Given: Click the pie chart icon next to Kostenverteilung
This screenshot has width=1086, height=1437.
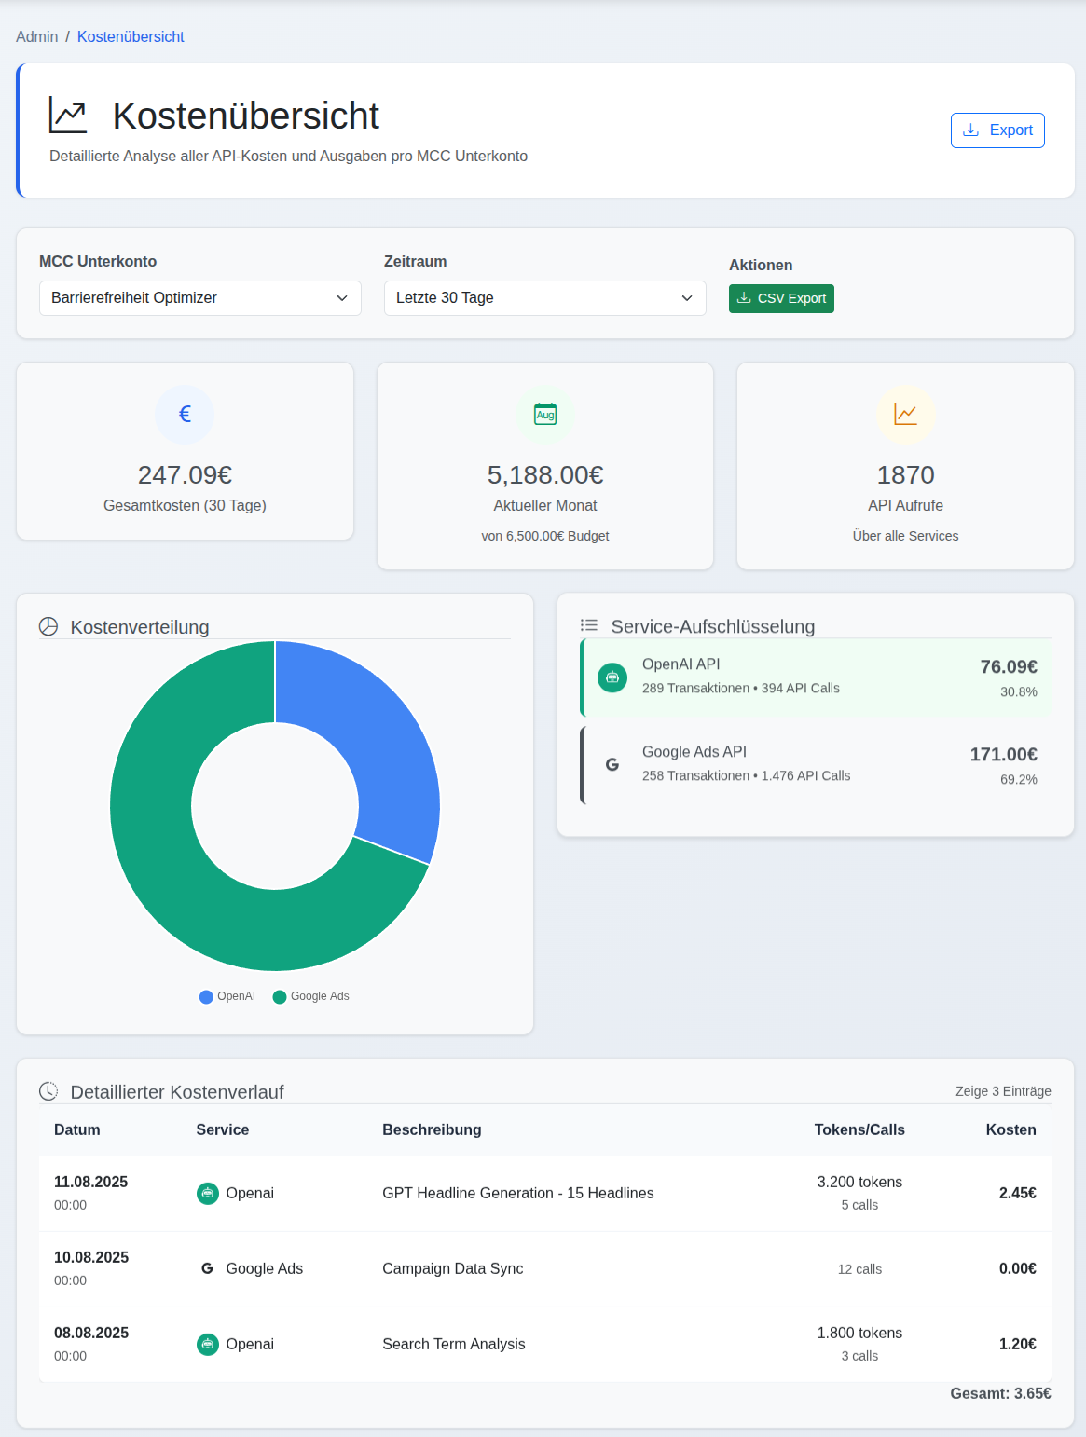Looking at the screenshot, I should click(x=48, y=626).
